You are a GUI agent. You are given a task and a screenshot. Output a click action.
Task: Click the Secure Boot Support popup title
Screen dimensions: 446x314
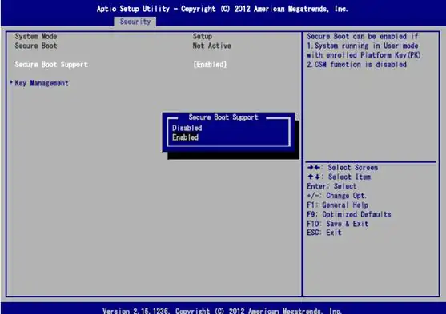(223, 117)
